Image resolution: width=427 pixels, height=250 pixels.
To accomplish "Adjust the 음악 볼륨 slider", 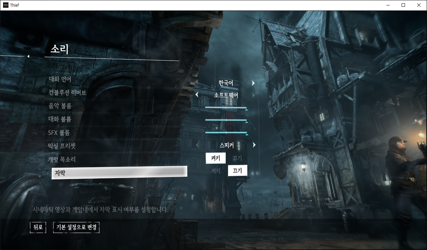I will (x=226, y=108).
